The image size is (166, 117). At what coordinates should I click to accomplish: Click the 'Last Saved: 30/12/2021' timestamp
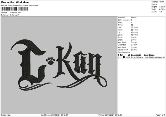pos(55,115)
